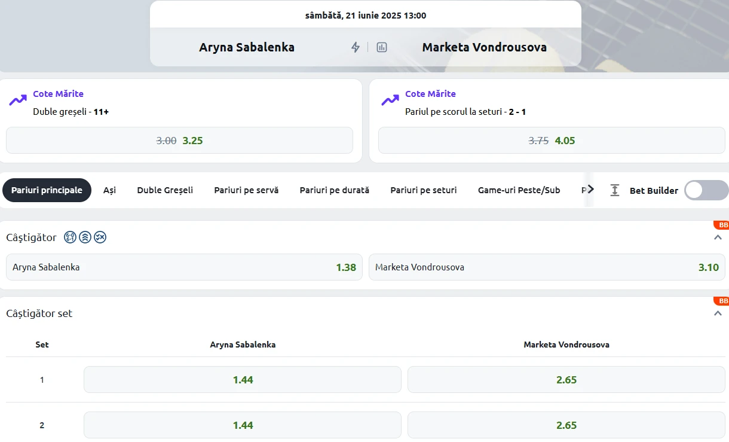Click the 6-0 6-1 score icon beside Câștigător
Viewport: 729px width, 442px height.
click(70, 237)
